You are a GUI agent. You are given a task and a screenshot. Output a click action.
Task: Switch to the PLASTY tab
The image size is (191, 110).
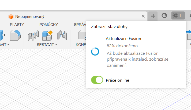17,25
